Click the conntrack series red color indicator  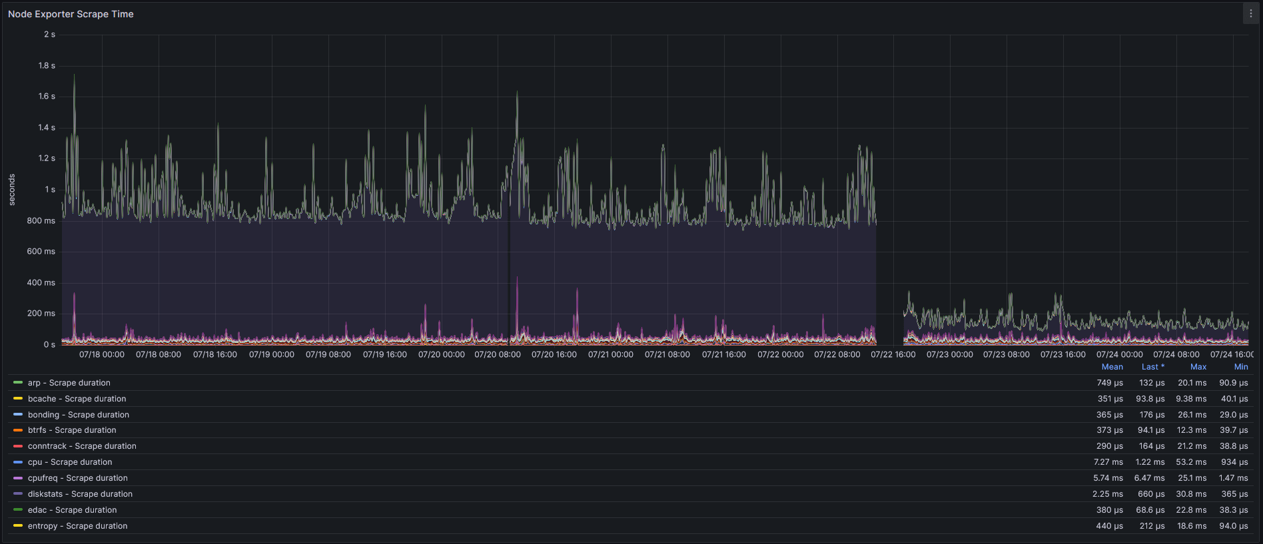tap(18, 446)
